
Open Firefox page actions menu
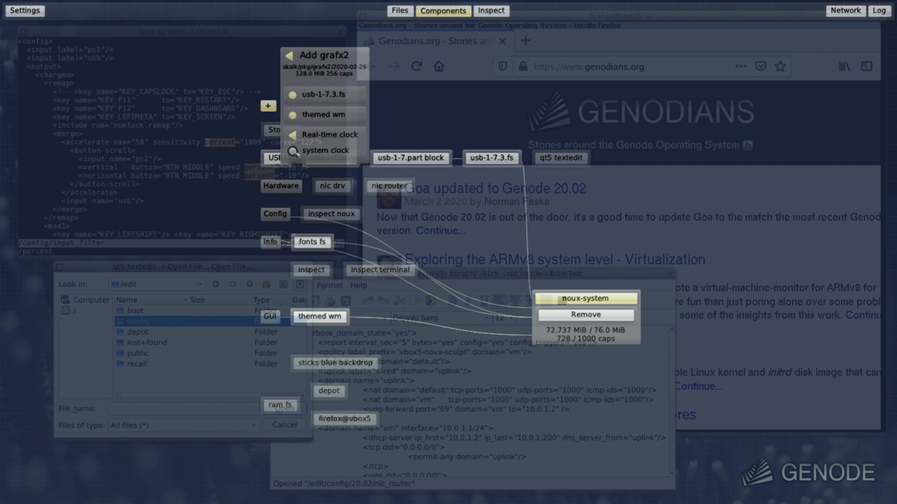741,66
